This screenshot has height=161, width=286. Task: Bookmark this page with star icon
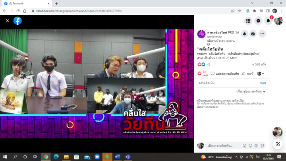coord(240,11)
